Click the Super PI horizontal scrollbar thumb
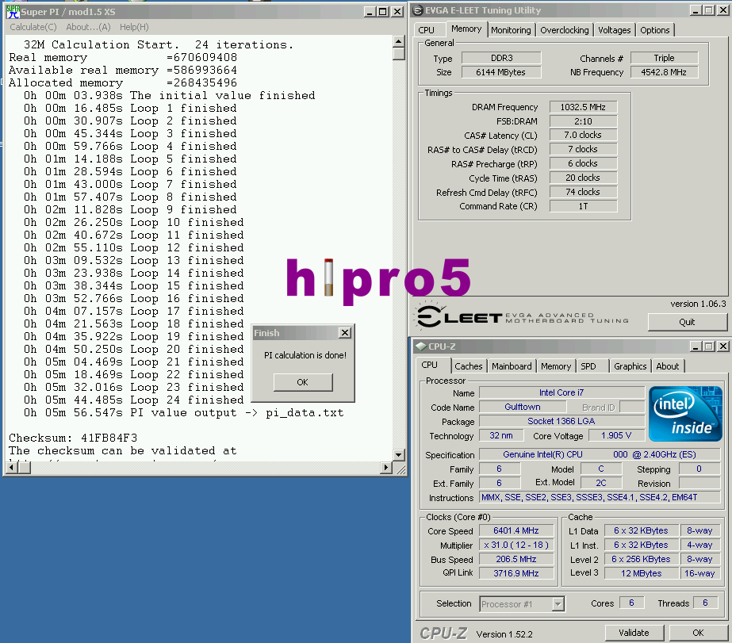 (x=25, y=467)
